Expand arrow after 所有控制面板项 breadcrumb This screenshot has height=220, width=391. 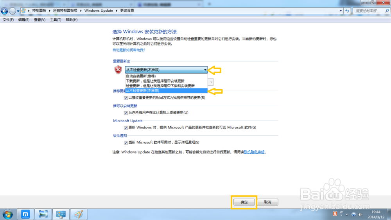pyautogui.click(x=81, y=11)
